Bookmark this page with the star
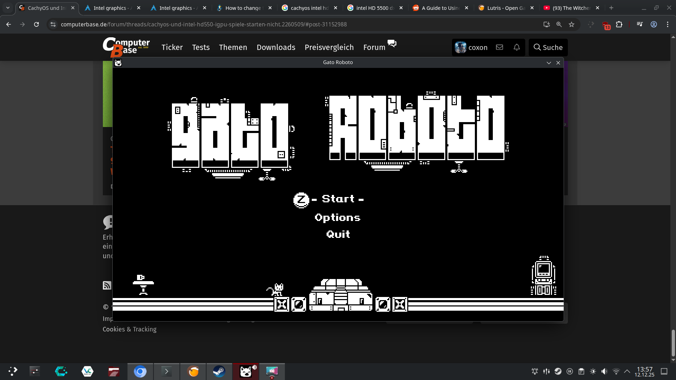Screen dimensions: 676x380 coord(571,24)
